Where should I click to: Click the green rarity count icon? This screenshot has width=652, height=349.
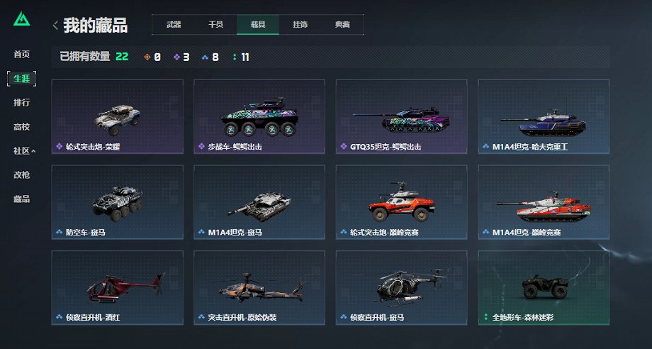pos(235,57)
